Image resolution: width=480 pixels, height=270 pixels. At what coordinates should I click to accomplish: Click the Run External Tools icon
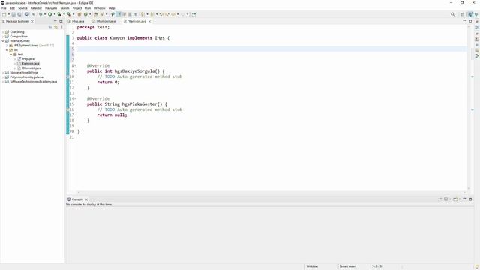pos(69,14)
